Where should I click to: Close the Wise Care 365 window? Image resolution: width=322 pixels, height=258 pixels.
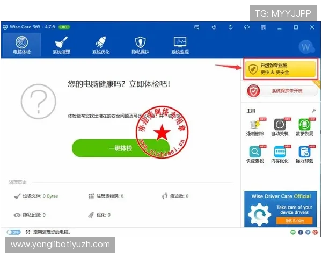(x=312, y=27)
